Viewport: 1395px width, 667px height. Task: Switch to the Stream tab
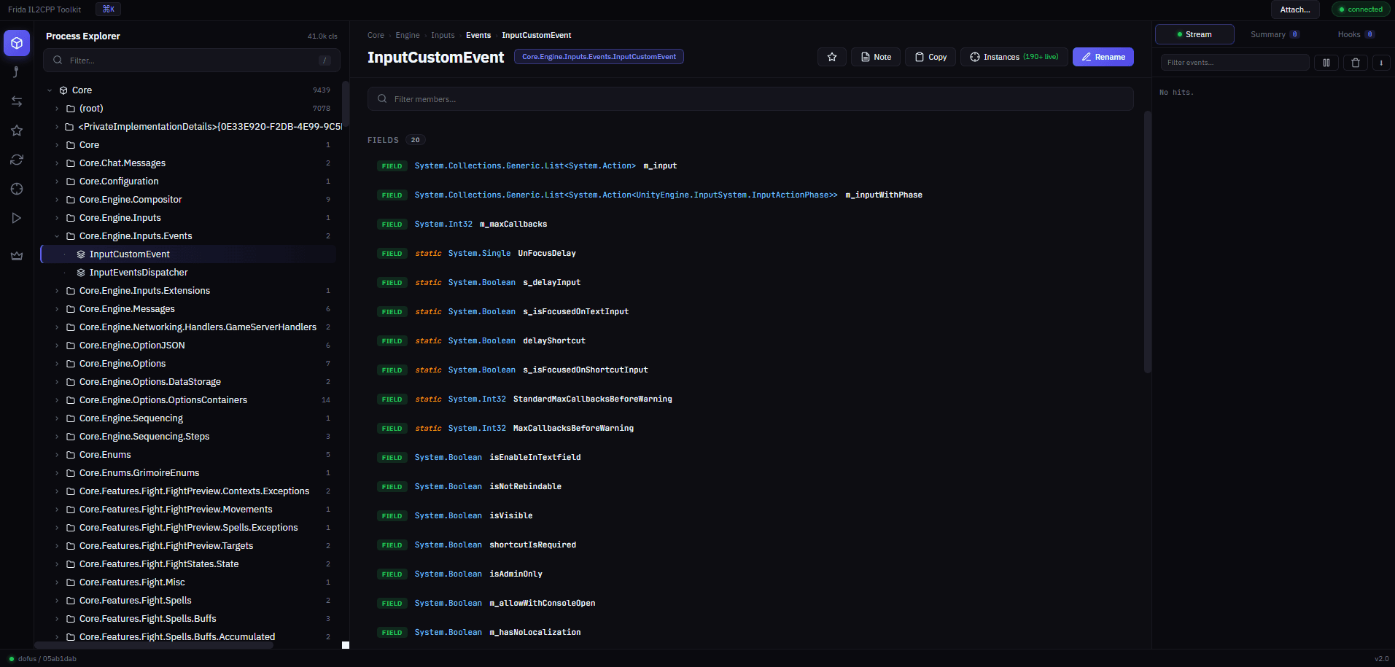point(1194,34)
